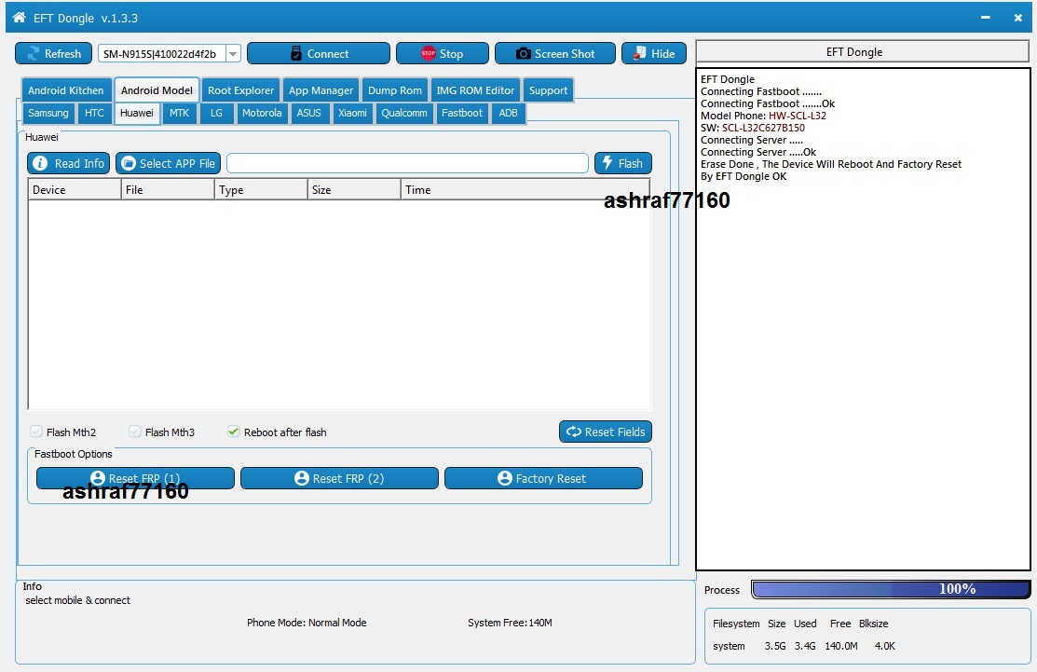Select the ADB tab

click(508, 113)
